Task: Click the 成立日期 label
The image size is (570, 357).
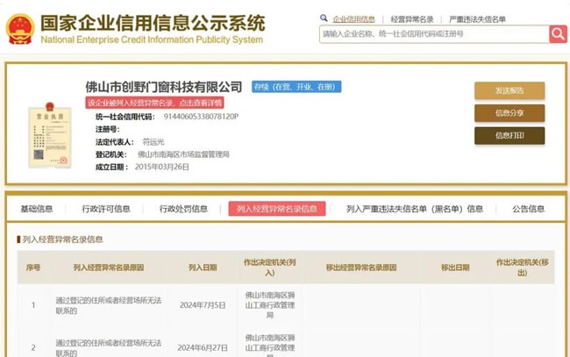Action: pyautogui.click(x=111, y=168)
